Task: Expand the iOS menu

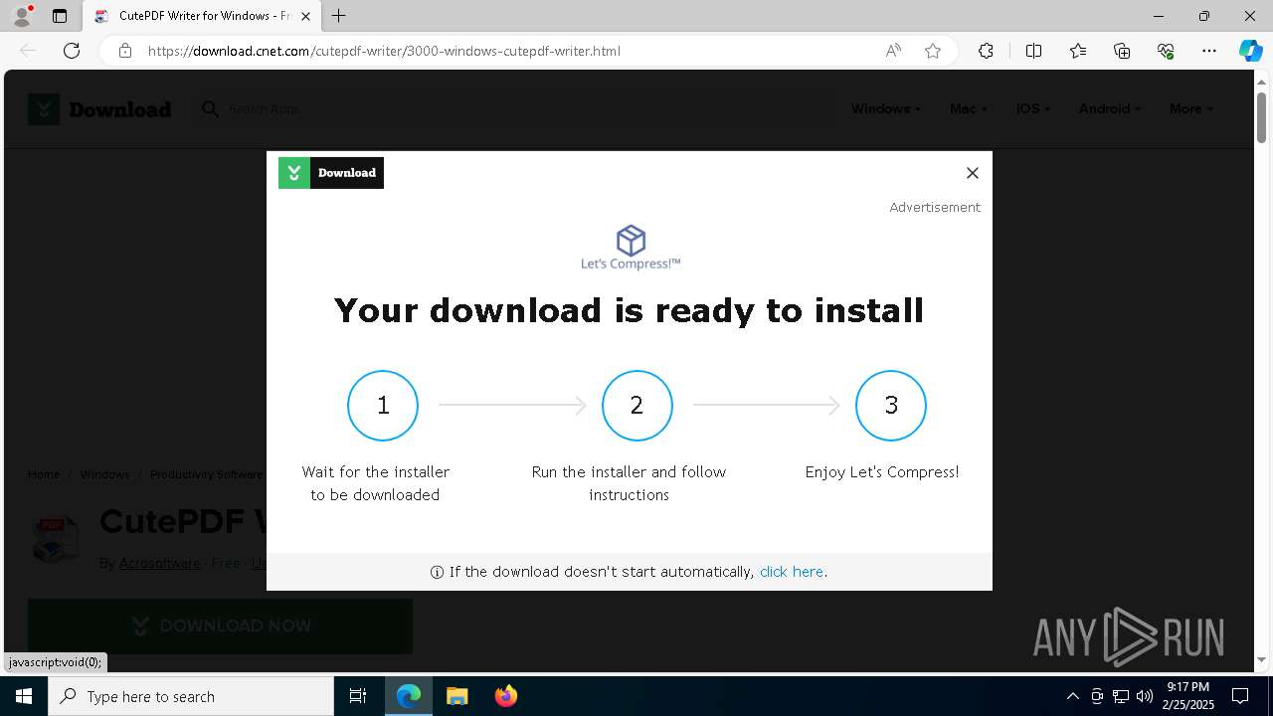Action: [1033, 109]
